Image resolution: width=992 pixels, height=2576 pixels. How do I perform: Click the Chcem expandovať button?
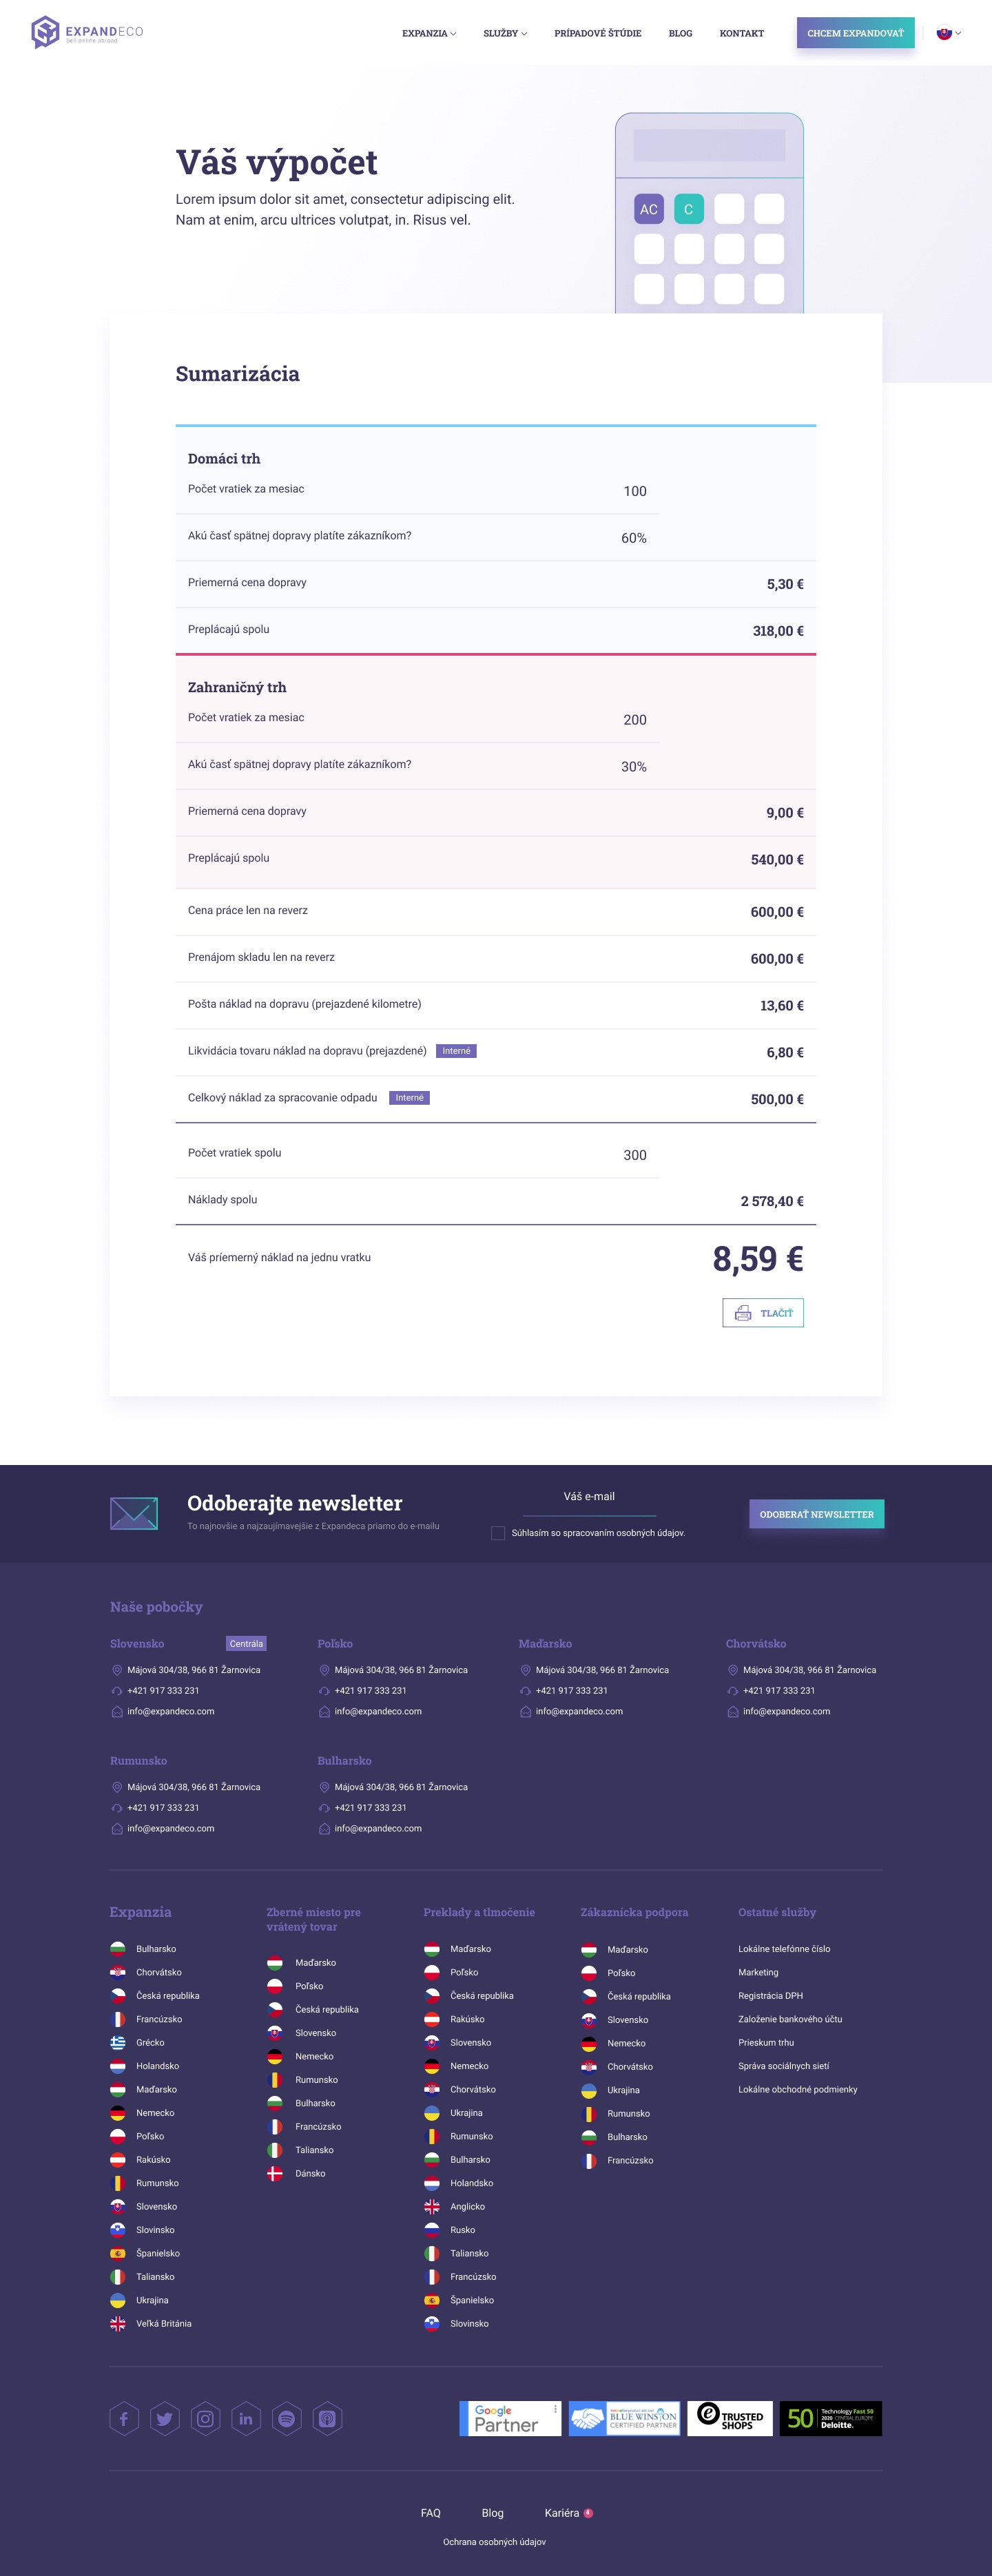pyautogui.click(x=855, y=33)
